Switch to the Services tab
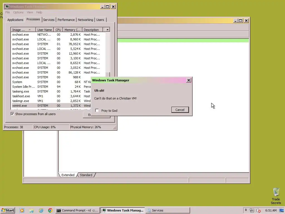285x214 pixels. [x=49, y=20]
